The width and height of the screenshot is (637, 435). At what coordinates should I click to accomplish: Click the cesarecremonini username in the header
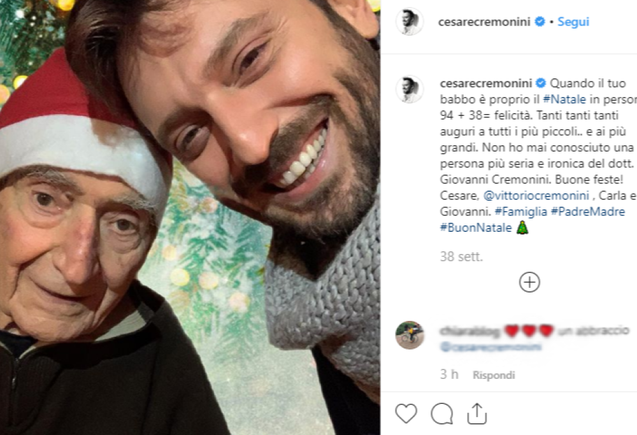pyautogui.click(x=485, y=21)
